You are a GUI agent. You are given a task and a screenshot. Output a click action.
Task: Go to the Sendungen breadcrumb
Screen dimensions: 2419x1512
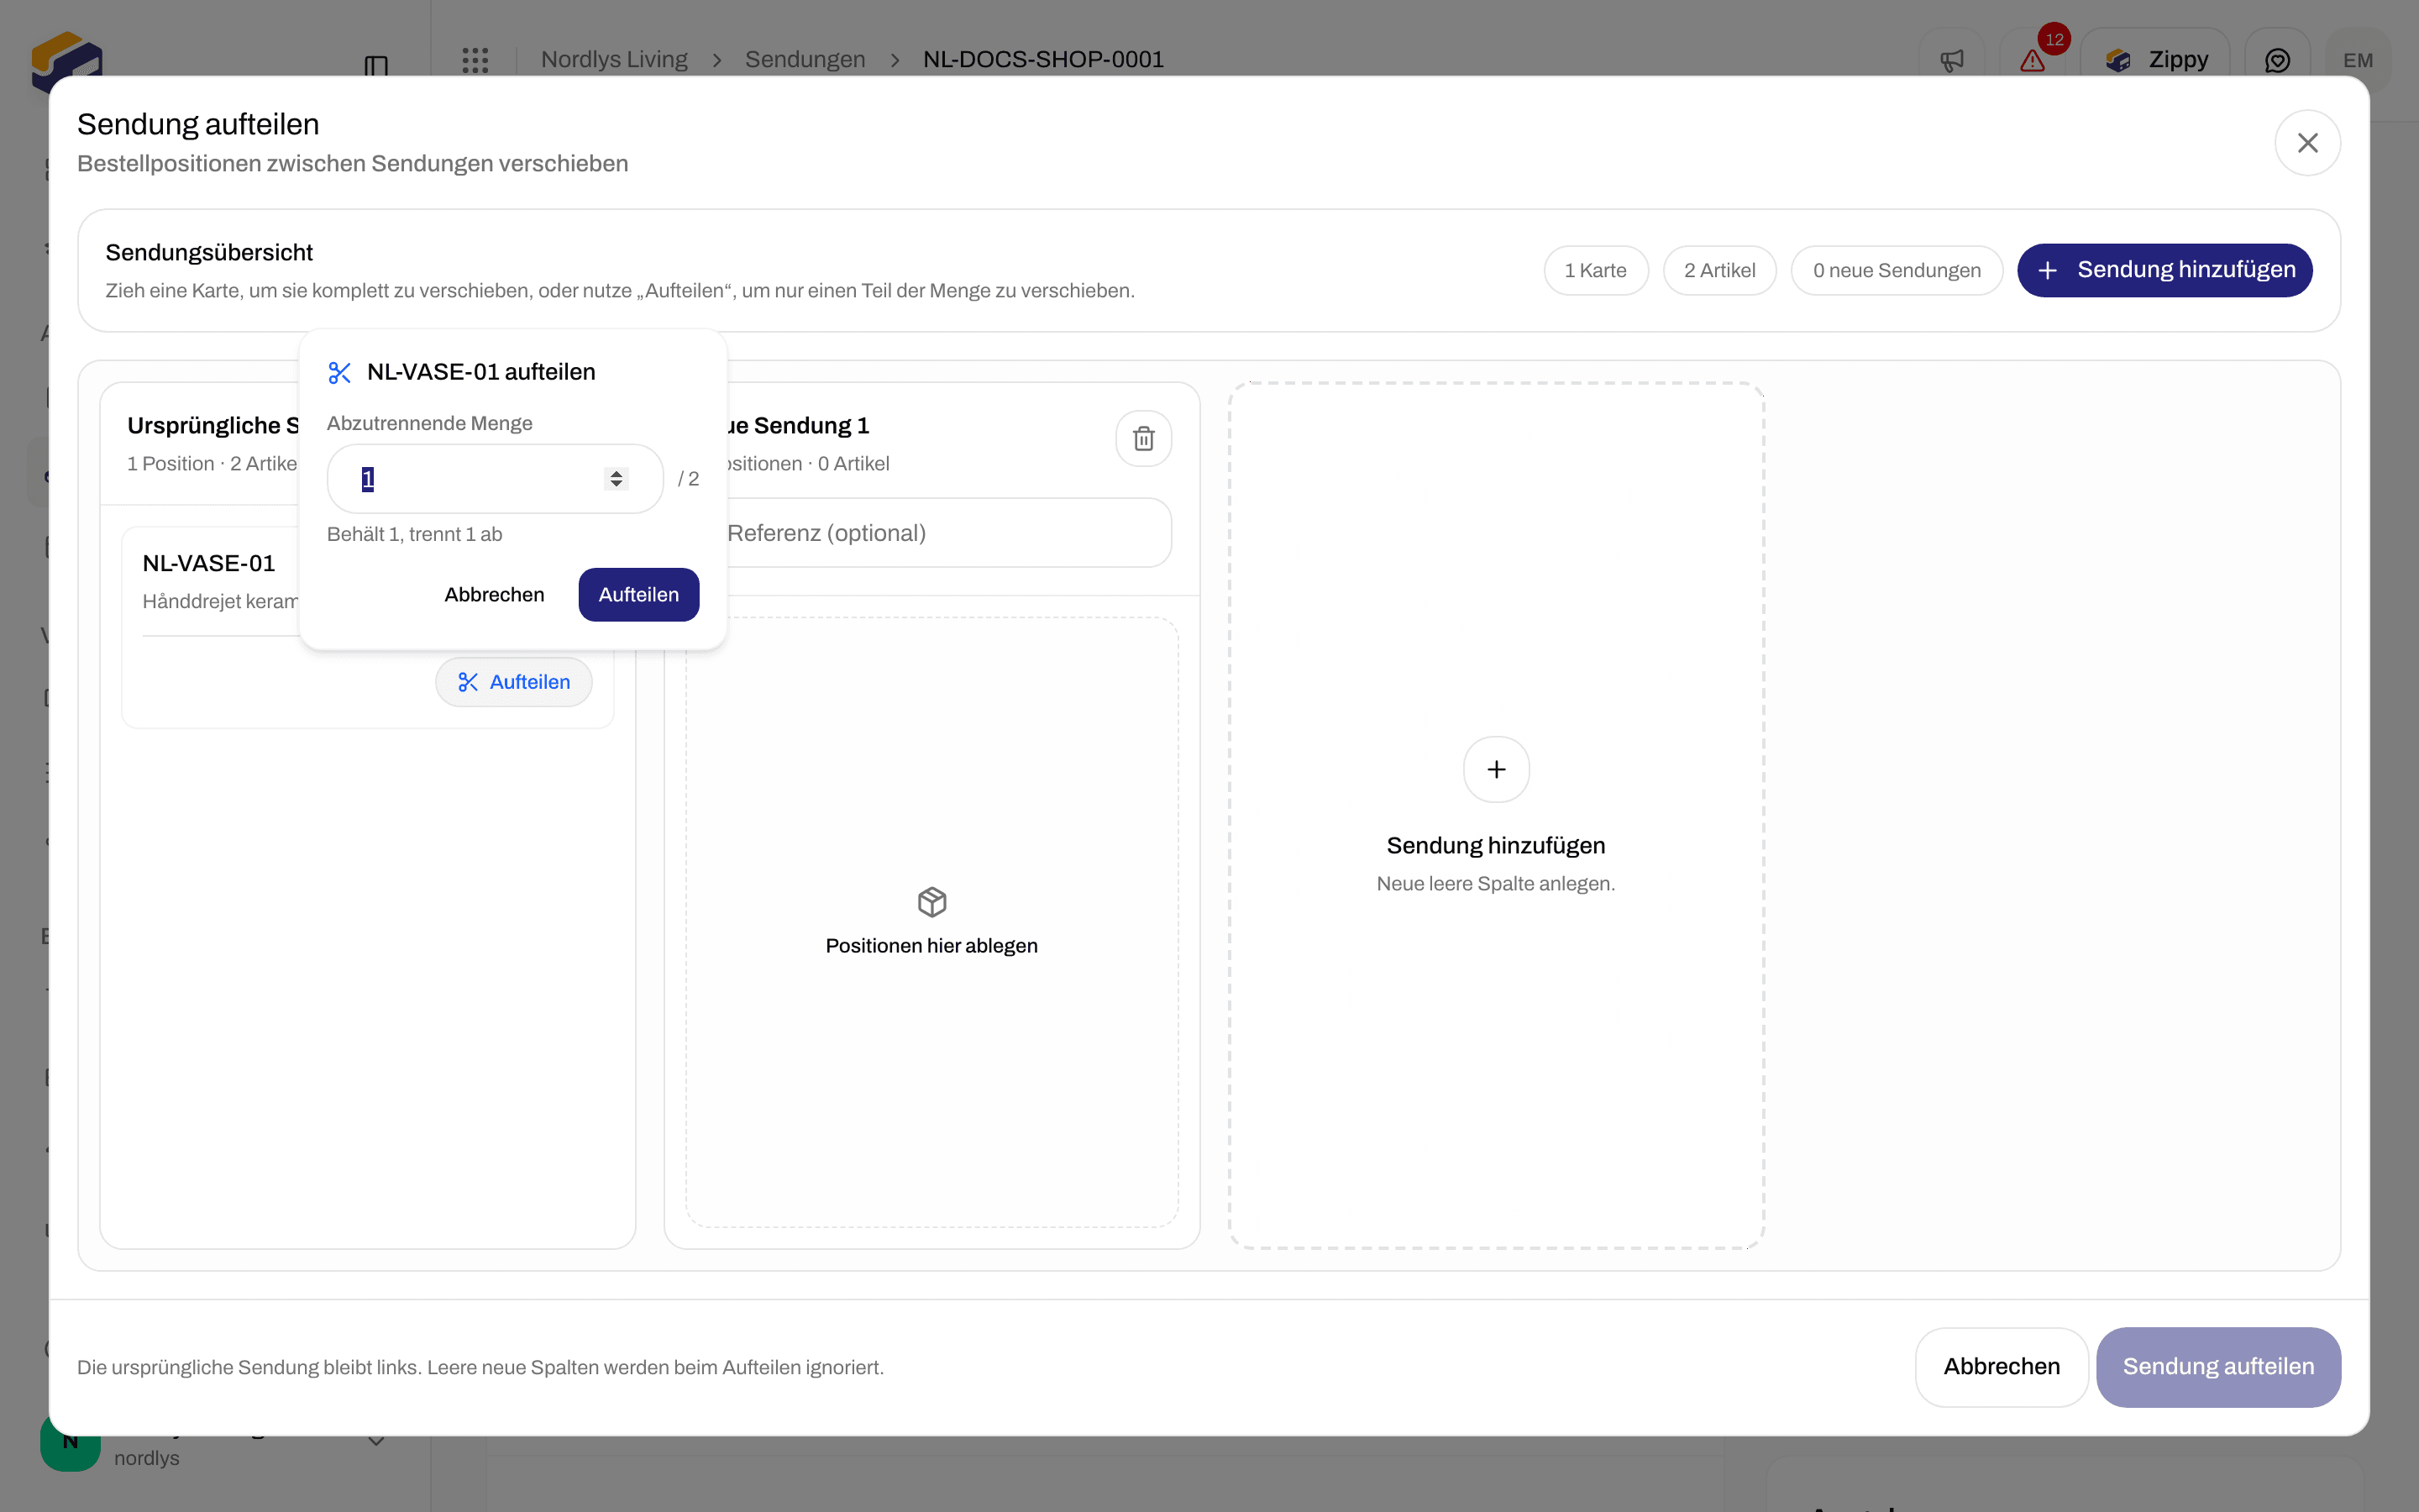(805, 59)
